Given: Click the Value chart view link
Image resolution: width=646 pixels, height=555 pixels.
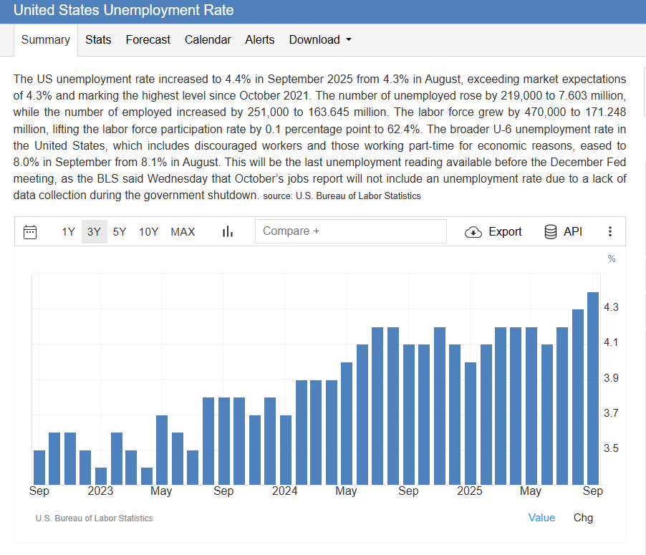Looking at the screenshot, I should [x=541, y=518].
